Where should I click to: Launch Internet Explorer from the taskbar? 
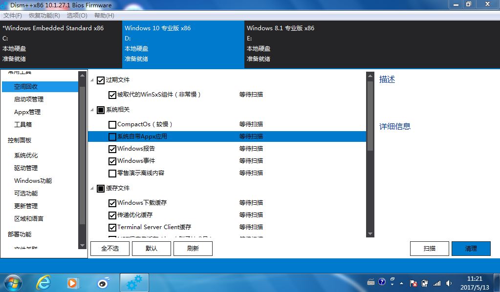[43, 283]
